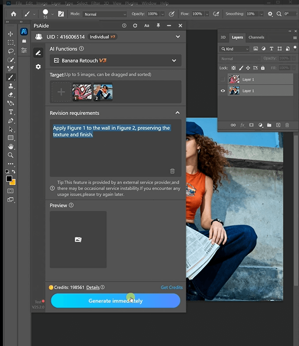Select the Horizontal Type tool
Viewport: 299px width, 346px height.
11,112
